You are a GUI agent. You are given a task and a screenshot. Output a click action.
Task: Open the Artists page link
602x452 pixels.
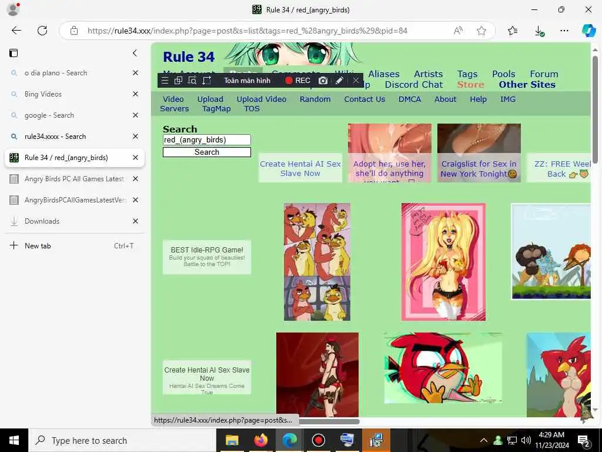(428, 74)
